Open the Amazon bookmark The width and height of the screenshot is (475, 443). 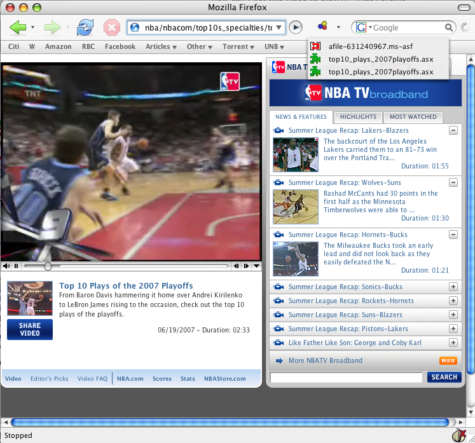58,46
